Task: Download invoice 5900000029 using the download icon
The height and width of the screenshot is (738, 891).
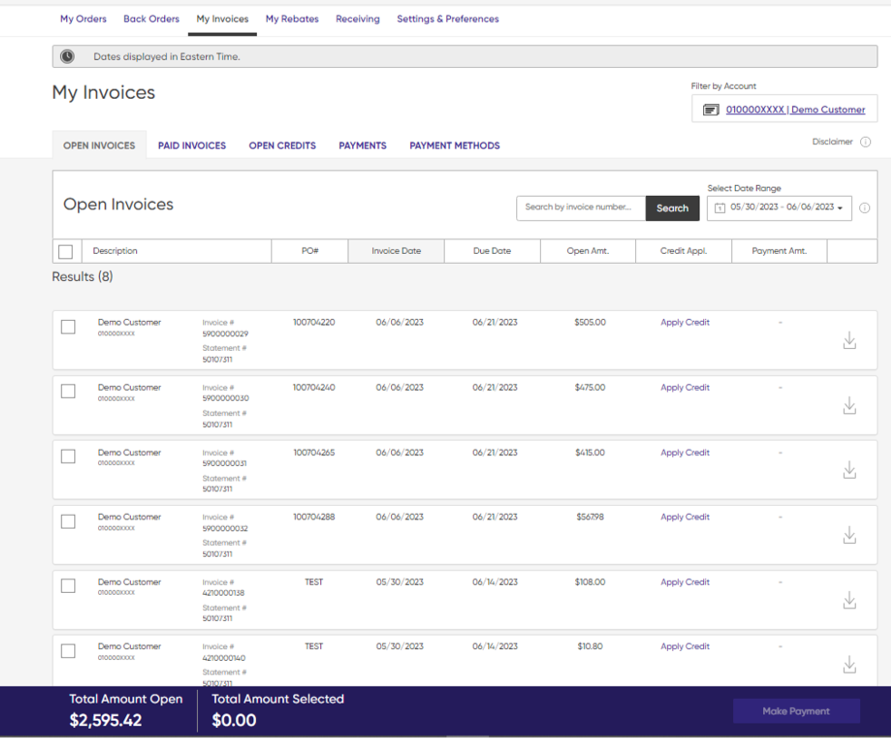Action: click(x=849, y=341)
